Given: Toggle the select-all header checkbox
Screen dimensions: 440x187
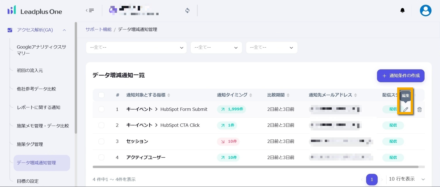Looking at the screenshot, I should click(101, 95).
